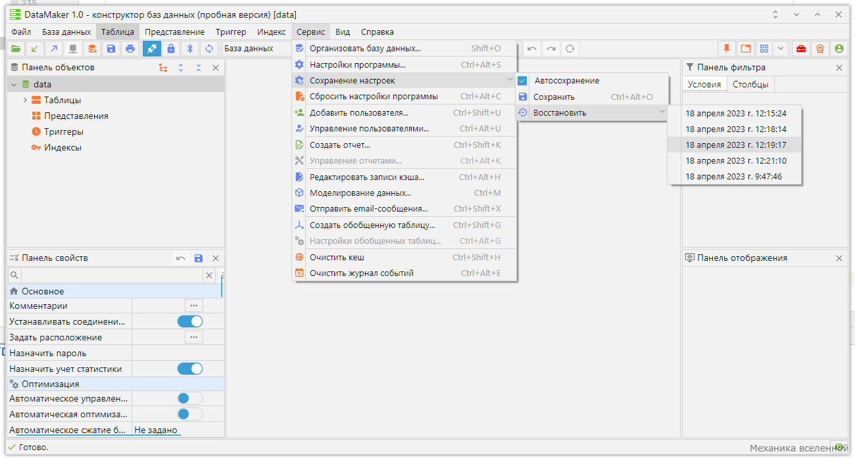Expand the Таблицы tree node

tap(25, 100)
